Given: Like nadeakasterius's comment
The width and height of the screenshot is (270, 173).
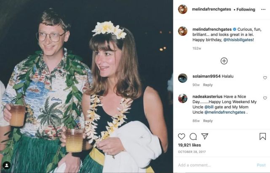Looking at the screenshot, I should pos(265,98).
